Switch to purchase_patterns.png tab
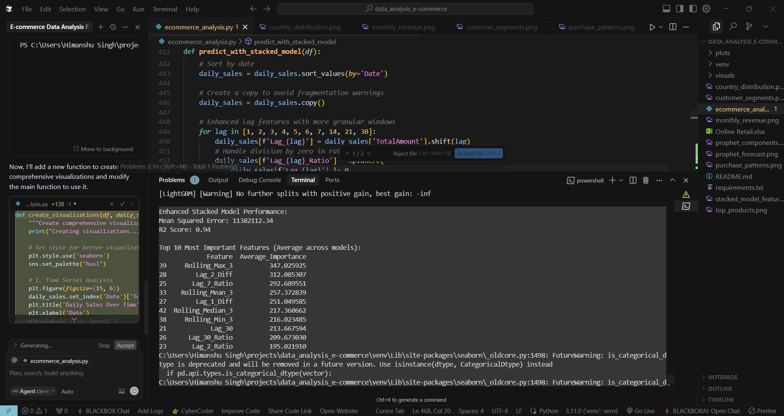Viewport: 784px width, 416px height. (601, 27)
